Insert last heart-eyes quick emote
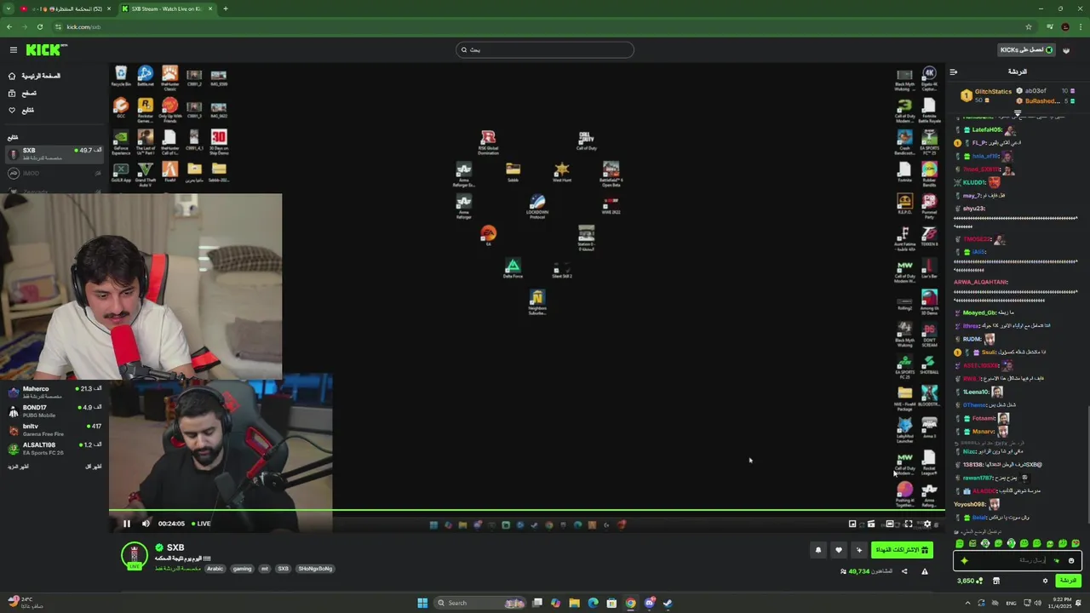 tap(1076, 543)
